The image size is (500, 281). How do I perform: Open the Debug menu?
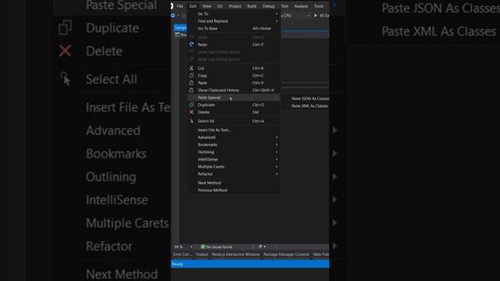pyautogui.click(x=269, y=6)
